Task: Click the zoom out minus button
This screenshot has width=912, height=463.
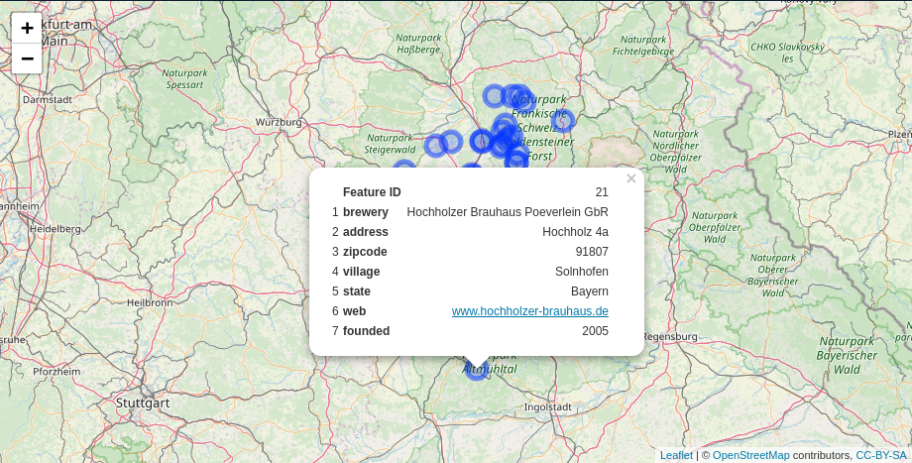Action: (27, 58)
